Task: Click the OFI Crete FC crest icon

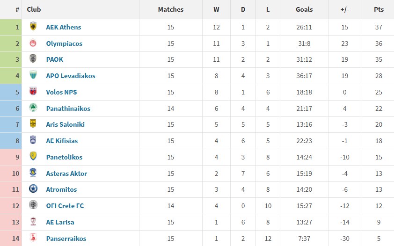Action: pos(33,205)
